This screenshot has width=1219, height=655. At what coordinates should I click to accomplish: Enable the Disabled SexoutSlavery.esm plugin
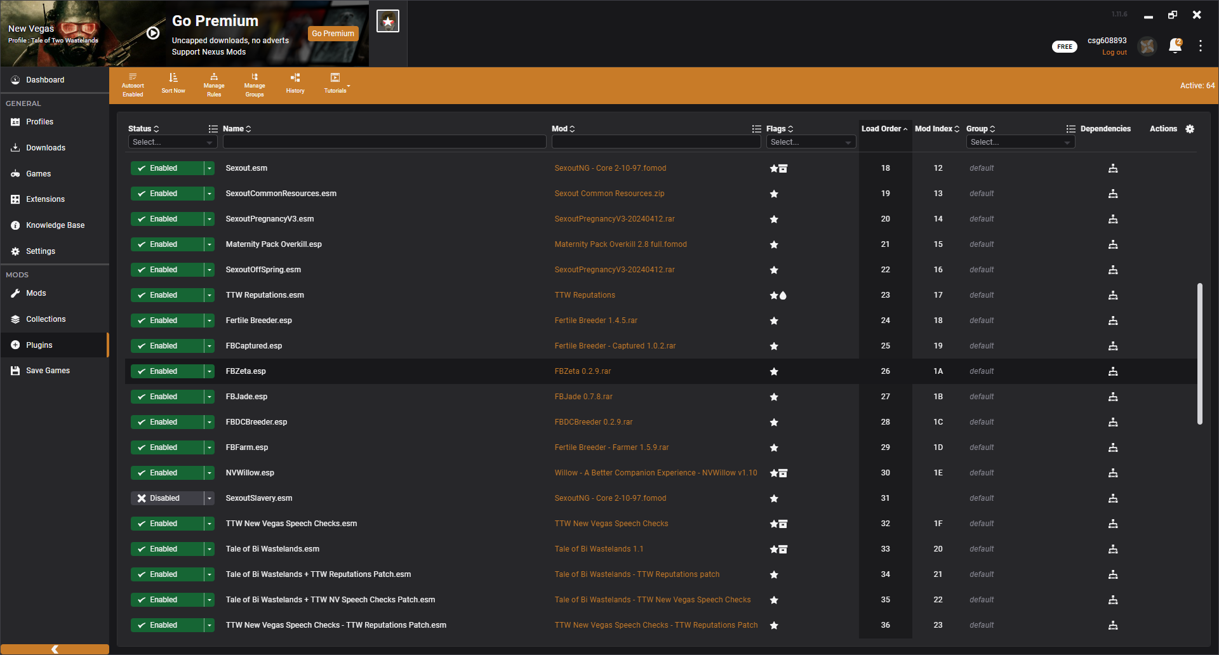[x=167, y=498]
